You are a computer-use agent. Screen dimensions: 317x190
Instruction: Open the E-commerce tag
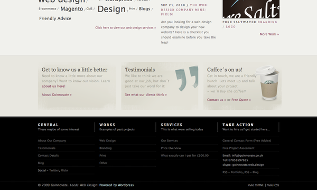48,8
